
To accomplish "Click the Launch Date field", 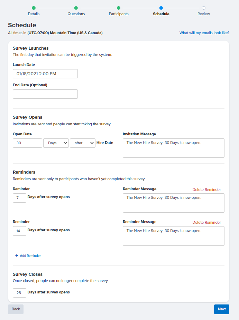I will tap(45, 74).
